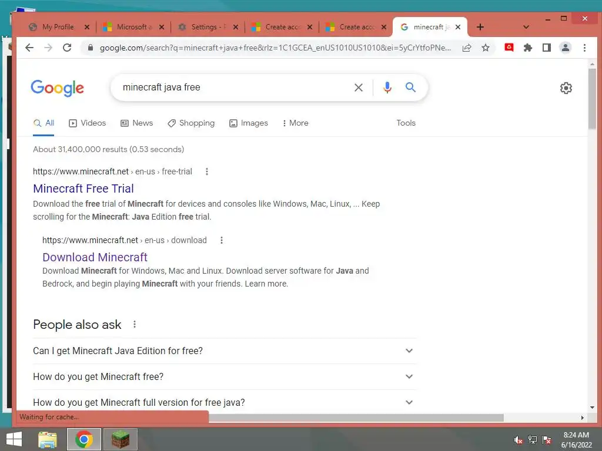Click the horizontal scrollbar thumb
Screen dimensions: 602x451
click(x=356, y=418)
